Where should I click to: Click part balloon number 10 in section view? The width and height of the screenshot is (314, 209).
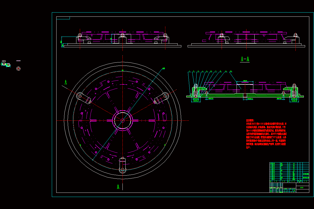tap(231, 71)
